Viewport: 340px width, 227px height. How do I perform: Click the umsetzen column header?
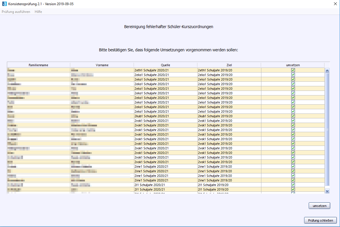click(x=293, y=65)
